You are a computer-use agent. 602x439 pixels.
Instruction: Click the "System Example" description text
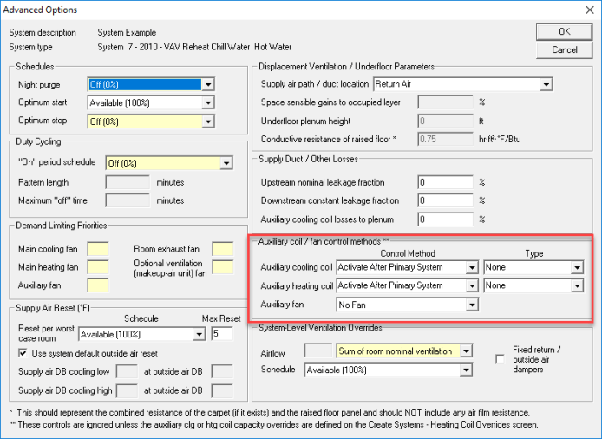[127, 33]
